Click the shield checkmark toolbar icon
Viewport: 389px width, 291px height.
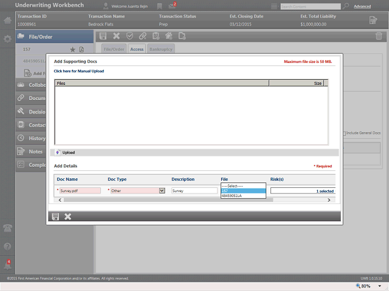129,36
